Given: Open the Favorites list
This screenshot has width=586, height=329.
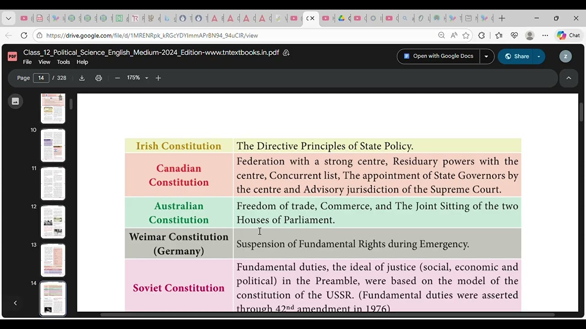Looking at the screenshot, I should pos(499,35).
